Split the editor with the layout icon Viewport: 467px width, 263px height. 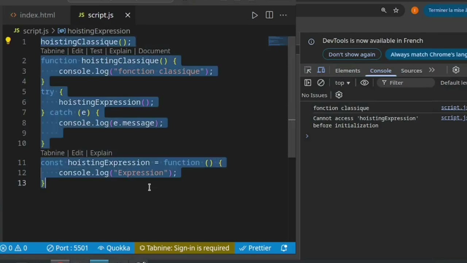pyautogui.click(x=269, y=15)
